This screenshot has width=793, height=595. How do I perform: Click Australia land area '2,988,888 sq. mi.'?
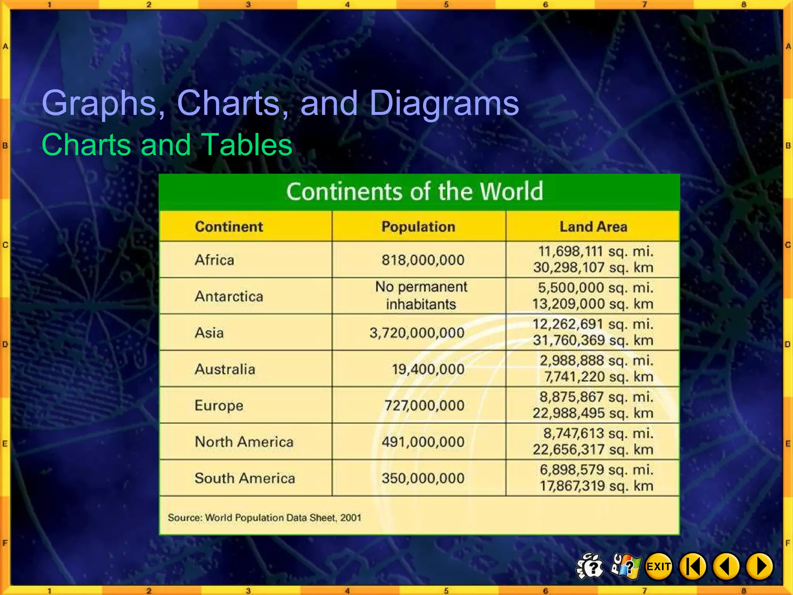(597, 361)
